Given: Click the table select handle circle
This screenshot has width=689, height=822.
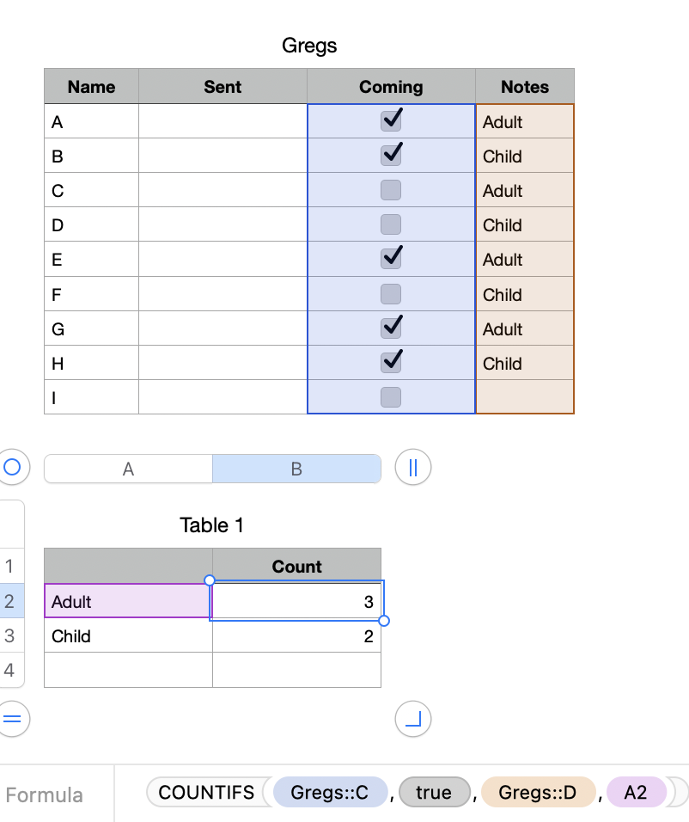Looking at the screenshot, I should [x=12, y=468].
